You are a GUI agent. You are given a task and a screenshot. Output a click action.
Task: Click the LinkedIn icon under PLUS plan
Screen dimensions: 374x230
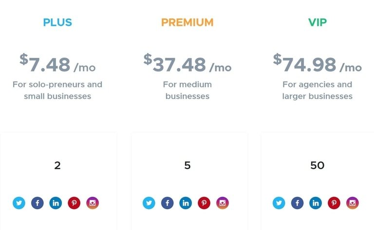(x=56, y=203)
